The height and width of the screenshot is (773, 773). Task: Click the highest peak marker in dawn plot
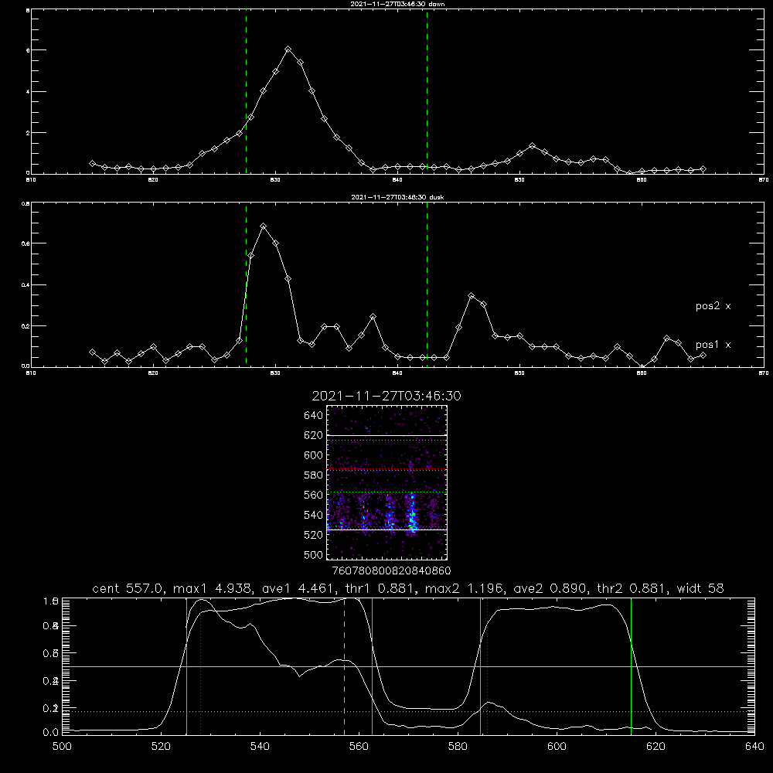pyautogui.click(x=288, y=49)
